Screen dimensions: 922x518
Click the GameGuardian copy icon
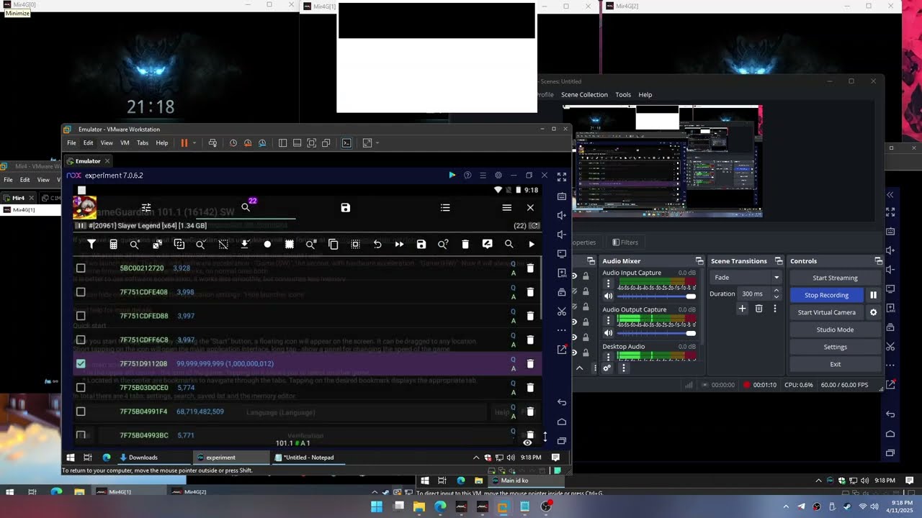pos(334,245)
